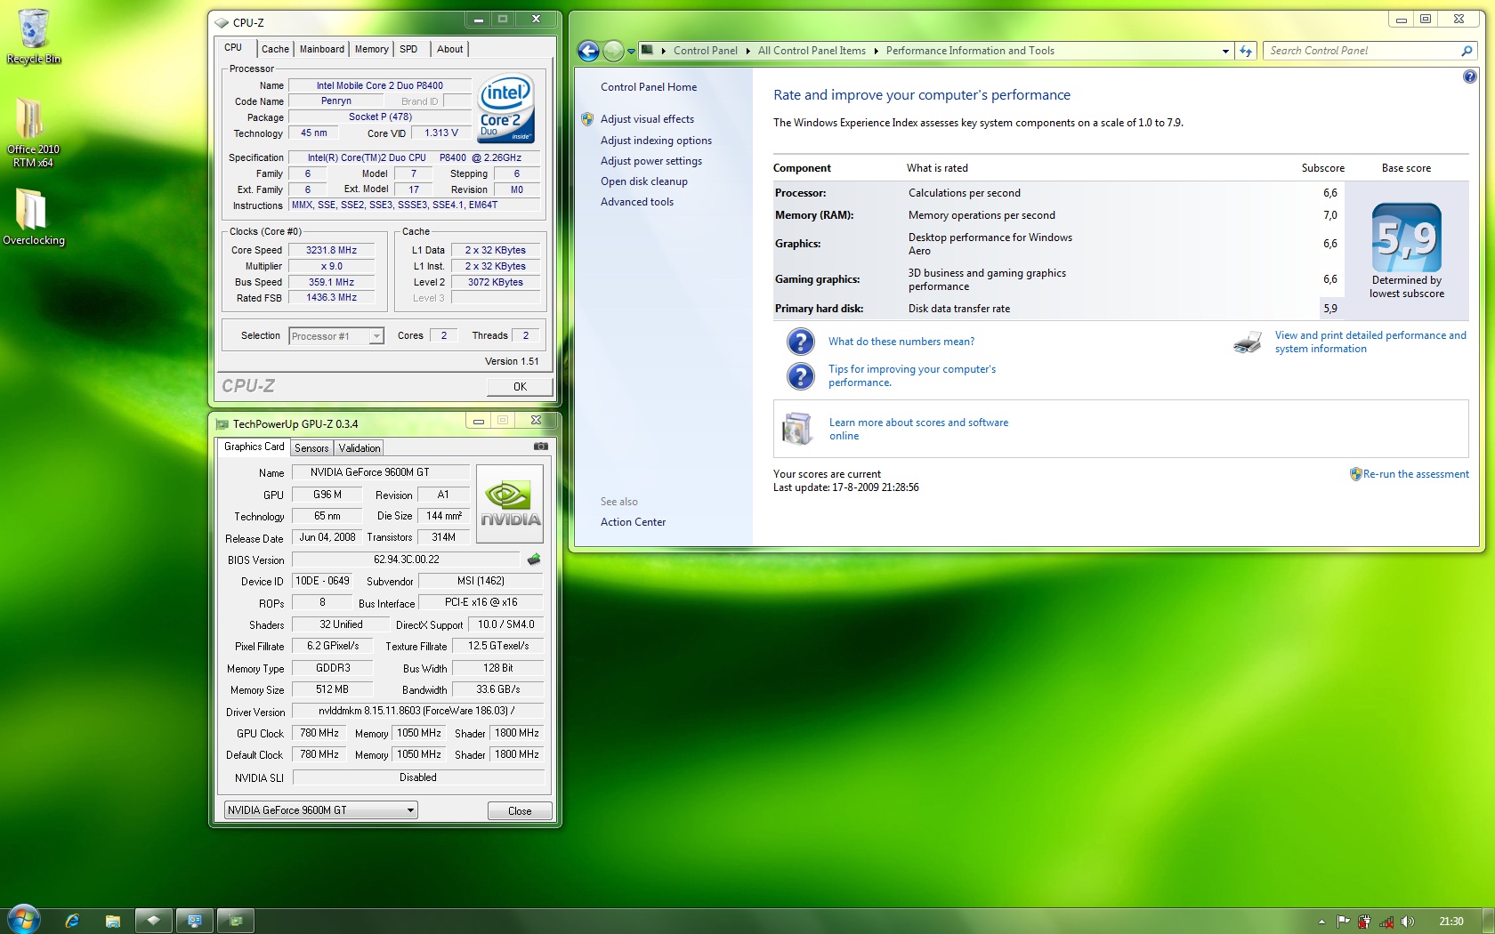Open Advanced tools link
This screenshot has width=1495, height=934.
click(x=637, y=202)
